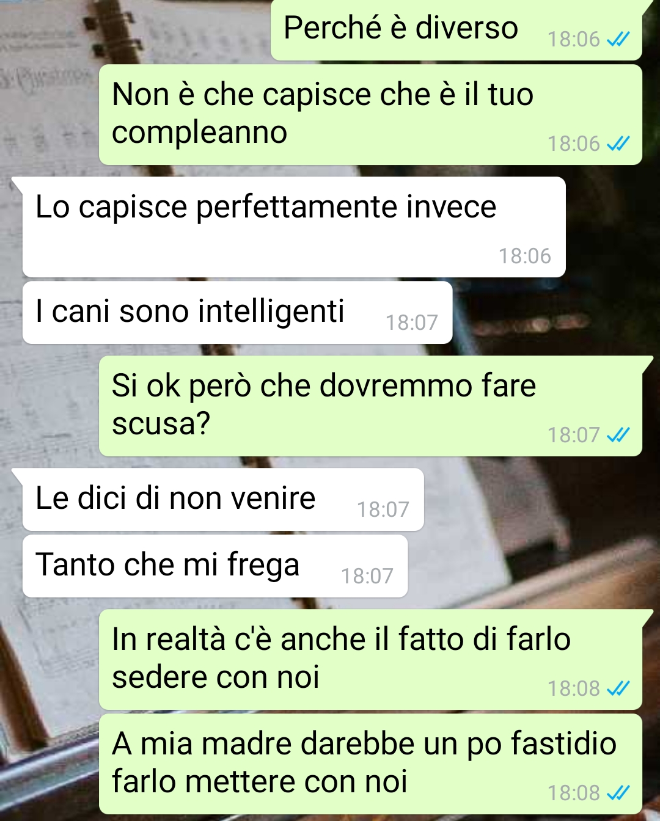
Task: Tap the double-check icon on the compleanno message
Action: [618, 144]
